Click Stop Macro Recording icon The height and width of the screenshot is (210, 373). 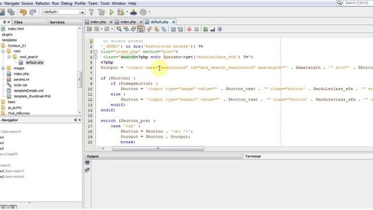196,29
